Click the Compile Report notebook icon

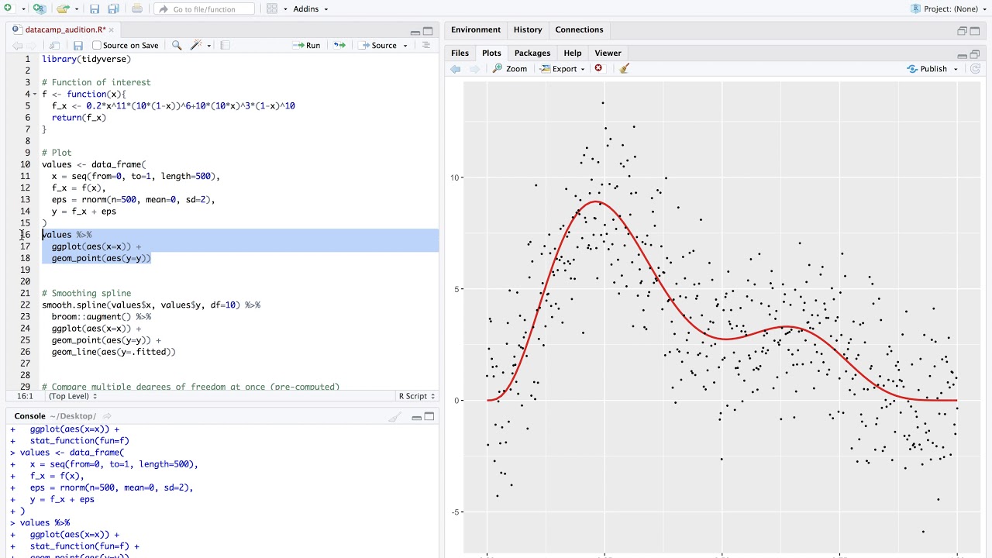click(225, 45)
